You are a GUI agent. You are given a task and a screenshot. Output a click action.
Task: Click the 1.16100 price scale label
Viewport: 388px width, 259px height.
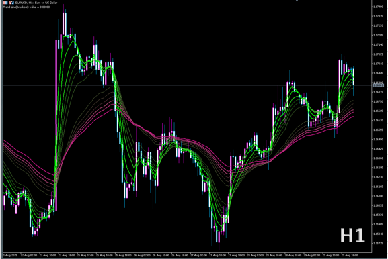tap(378, 196)
